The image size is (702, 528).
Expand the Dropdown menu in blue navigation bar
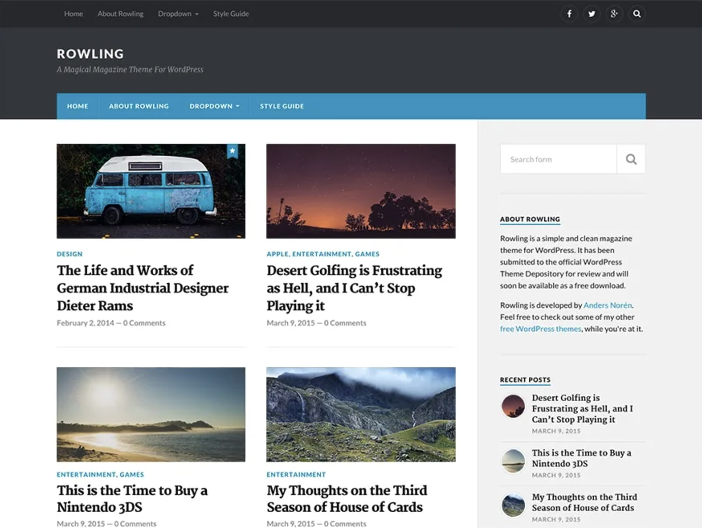(214, 106)
